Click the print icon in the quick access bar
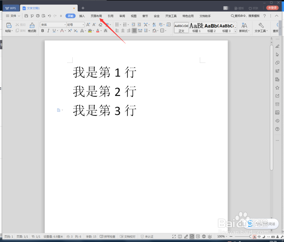 tap(38, 16)
